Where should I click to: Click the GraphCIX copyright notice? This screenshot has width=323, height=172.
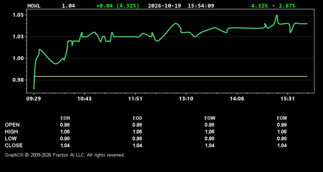pyautogui.click(x=65, y=155)
